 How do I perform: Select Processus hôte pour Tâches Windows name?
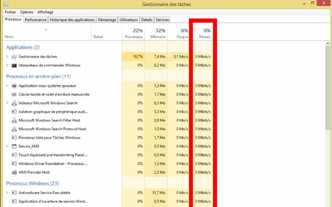pos(49,138)
